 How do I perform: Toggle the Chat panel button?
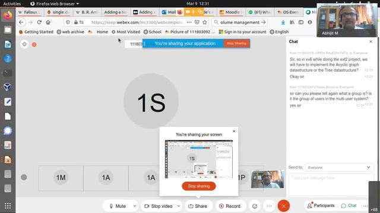[x=349, y=205]
